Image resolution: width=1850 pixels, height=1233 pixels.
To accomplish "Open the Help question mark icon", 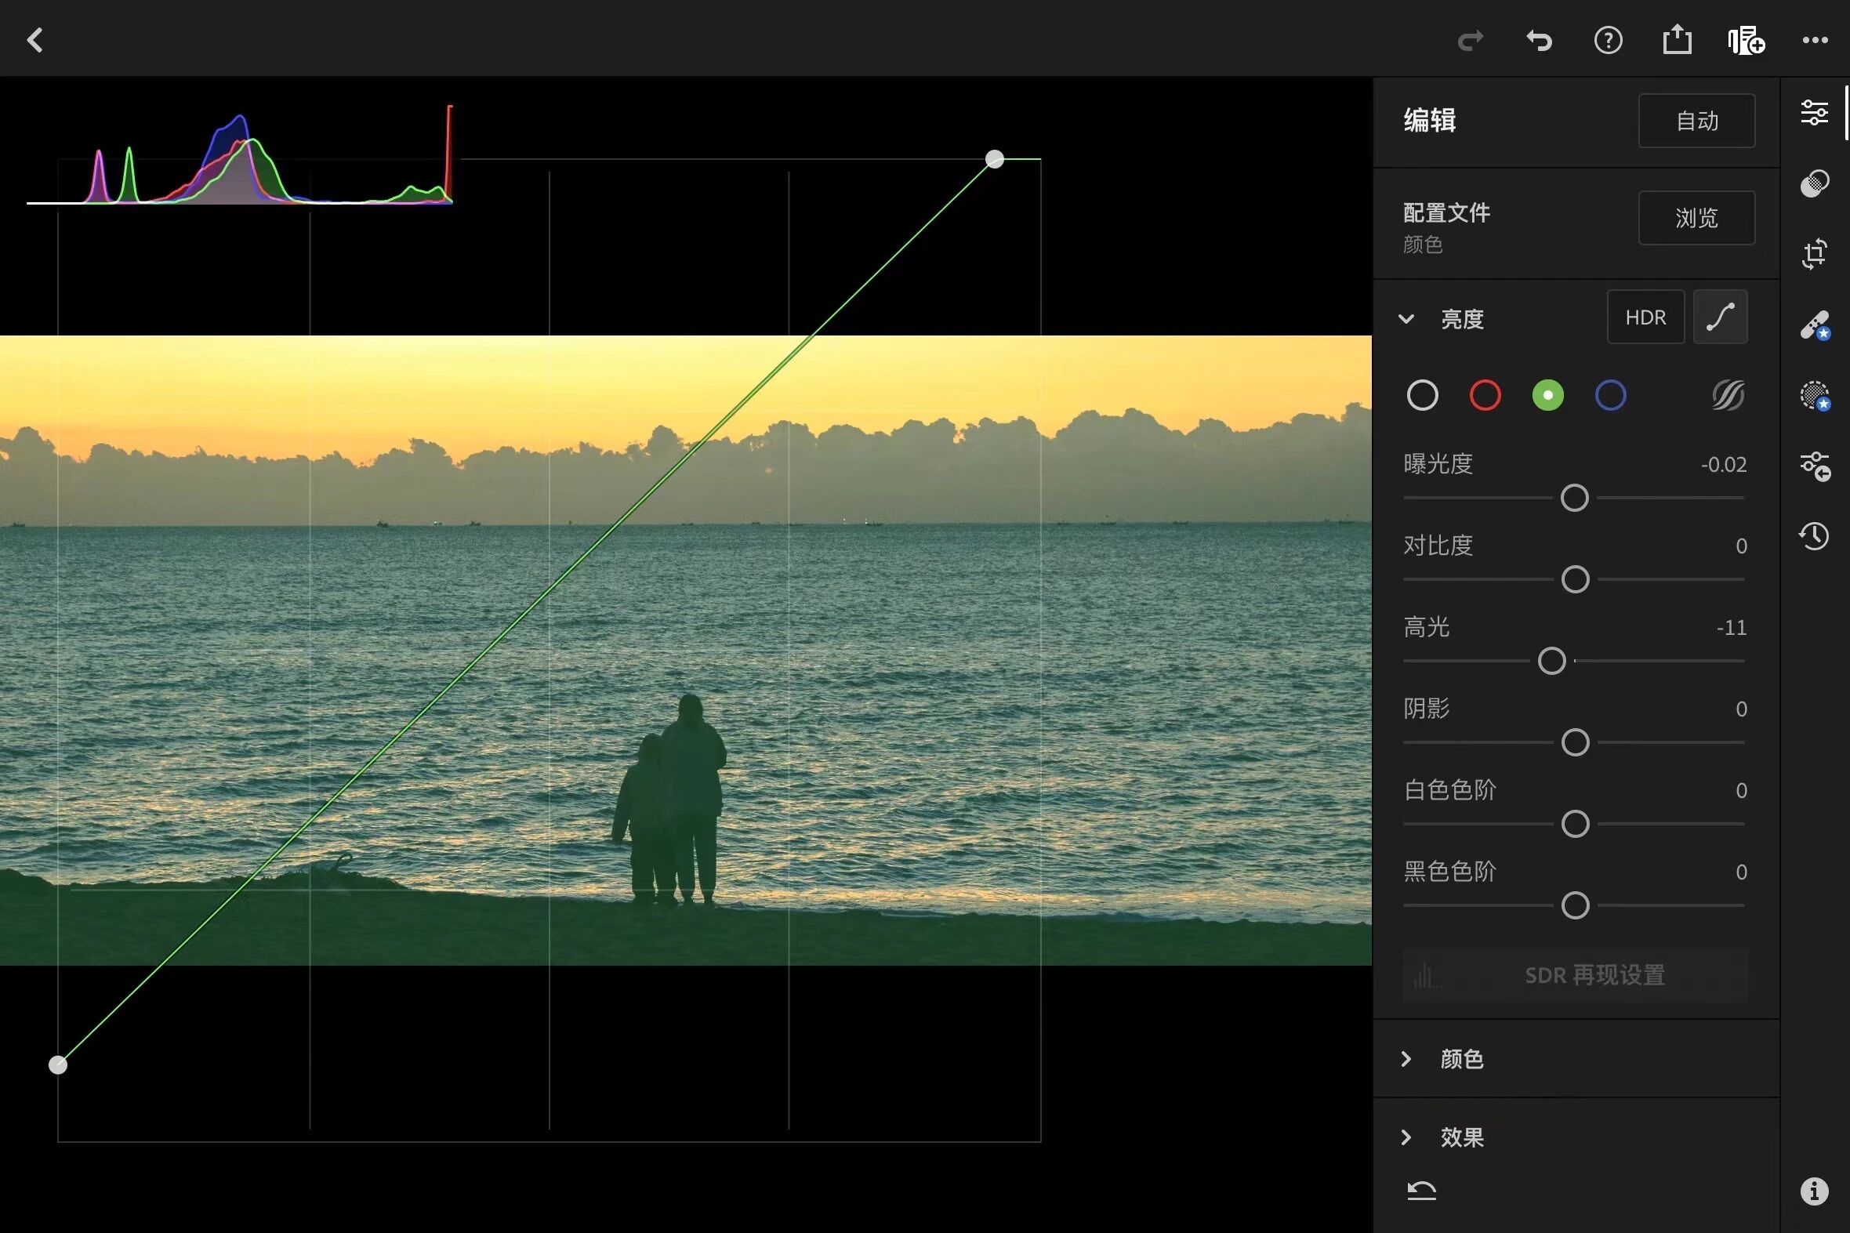I will click(x=1608, y=40).
